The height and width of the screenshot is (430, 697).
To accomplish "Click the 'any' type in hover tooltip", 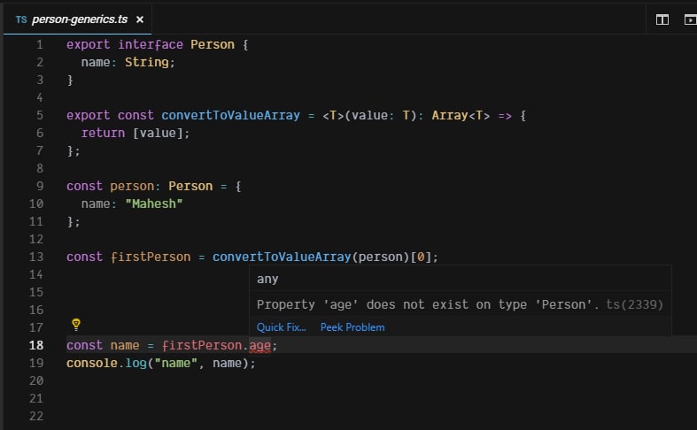I will click(x=267, y=279).
